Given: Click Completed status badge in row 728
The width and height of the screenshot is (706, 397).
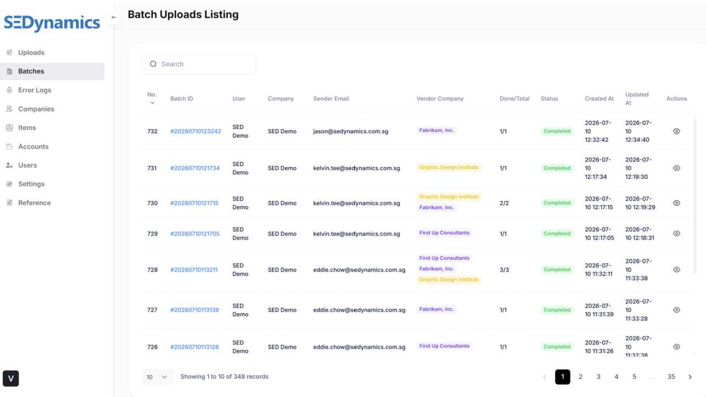Looking at the screenshot, I should 557,270.
